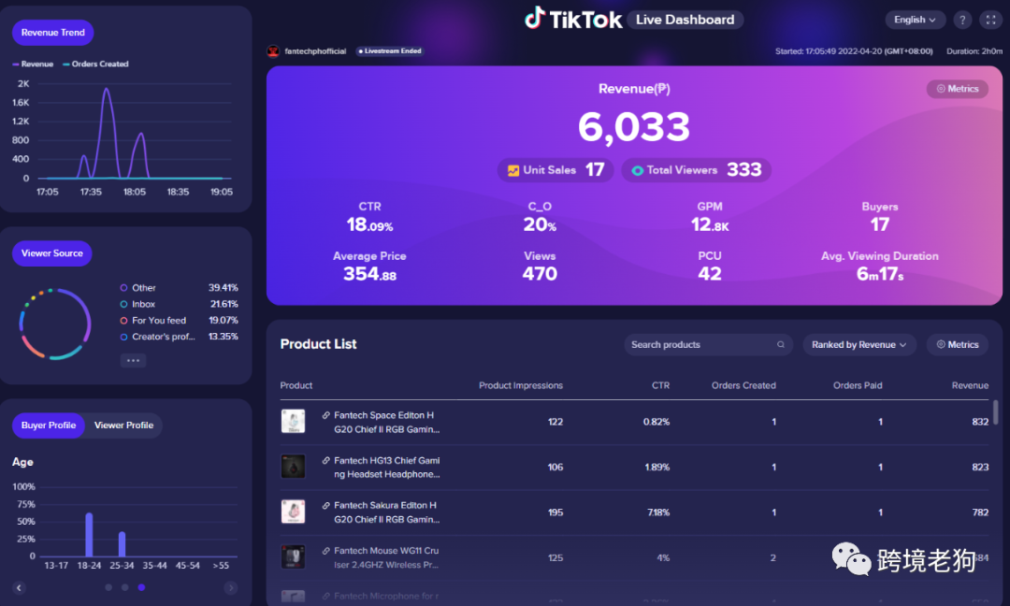Sort by Revenue column header
1010x606 pixels.
coord(970,385)
